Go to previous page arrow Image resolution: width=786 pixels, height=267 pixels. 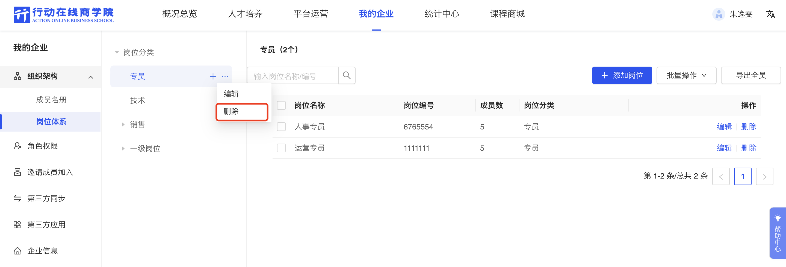point(721,176)
